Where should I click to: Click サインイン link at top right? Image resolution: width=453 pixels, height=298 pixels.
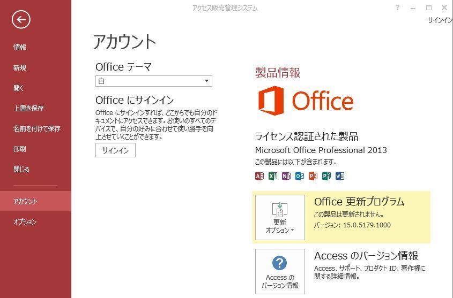click(x=440, y=20)
